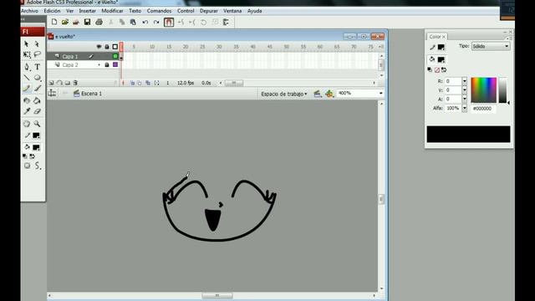This screenshot has height=301, width=535.
Task: Click the Open file toolbar icon
Action: [x=65, y=23]
